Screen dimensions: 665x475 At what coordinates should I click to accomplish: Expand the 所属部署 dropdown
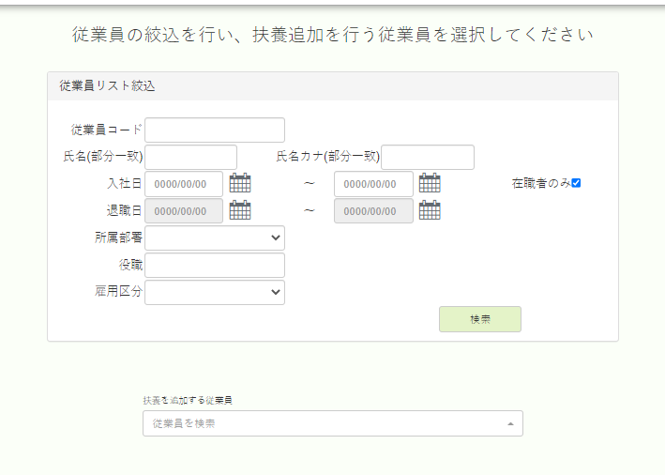(x=215, y=238)
